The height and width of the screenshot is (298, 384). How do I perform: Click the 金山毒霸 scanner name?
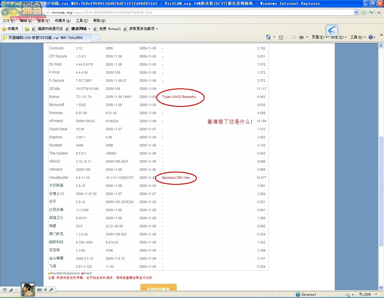coord(56,258)
